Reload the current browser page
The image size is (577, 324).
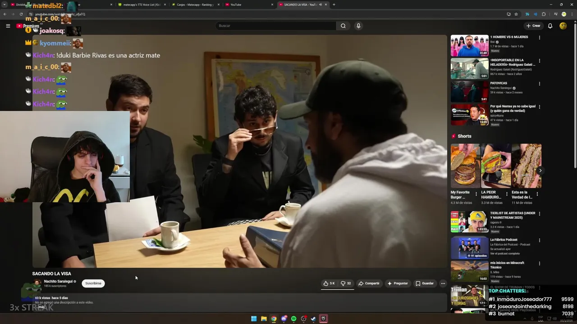tap(21, 14)
